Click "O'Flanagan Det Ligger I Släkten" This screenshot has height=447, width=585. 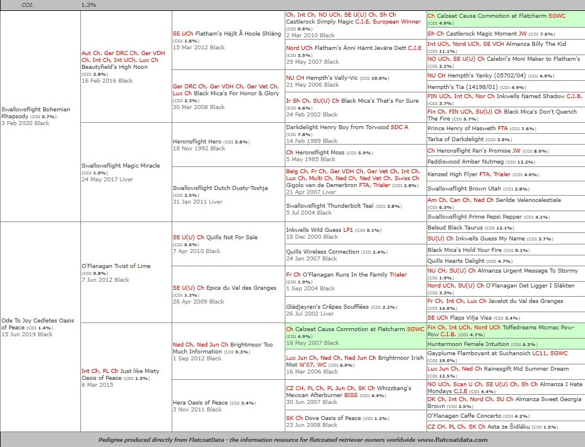pyautogui.click(x=530, y=286)
